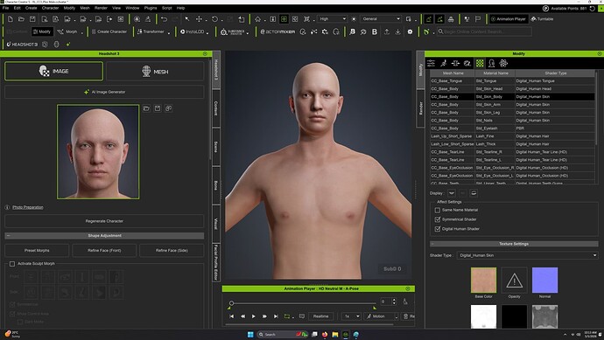Viewport: 604px width, 340px height.
Task: Open a project with the folder icon
Action: [x=22, y=19]
